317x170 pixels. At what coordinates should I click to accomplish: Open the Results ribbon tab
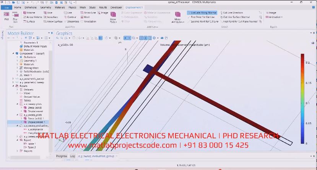point(103,7)
